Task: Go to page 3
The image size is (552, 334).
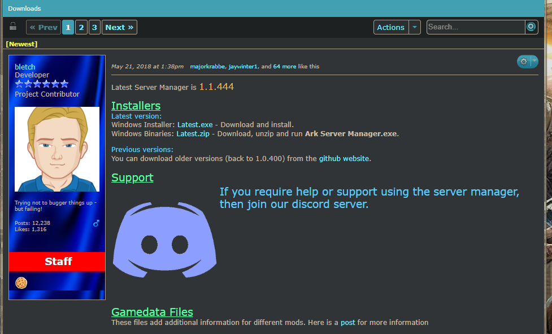Action: click(x=94, y=27)
